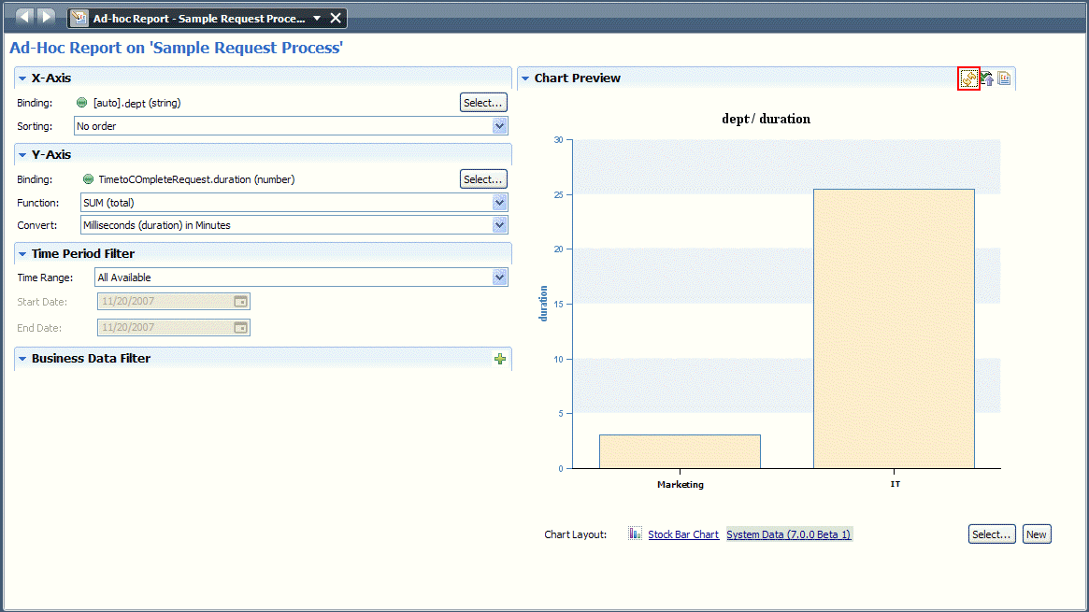Click the back navigation arrow

pyautogui.click(x=24, y=17)
